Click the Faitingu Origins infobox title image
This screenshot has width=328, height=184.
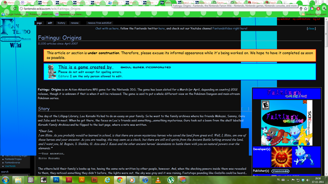coord(286,94)
